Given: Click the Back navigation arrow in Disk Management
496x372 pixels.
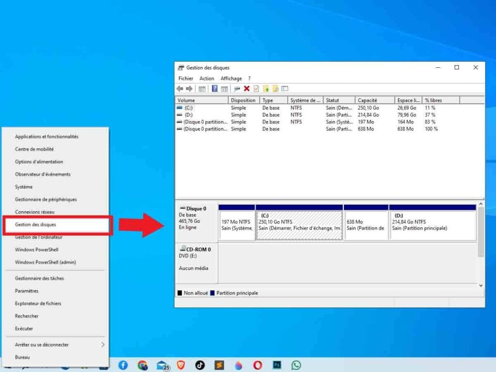Looking at the screenshot, I should pos(179,89).
